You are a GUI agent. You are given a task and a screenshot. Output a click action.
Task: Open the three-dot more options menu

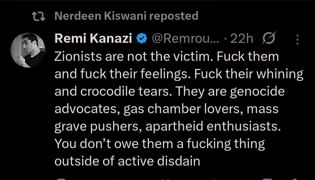[x=297, y=39]
